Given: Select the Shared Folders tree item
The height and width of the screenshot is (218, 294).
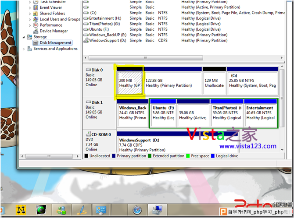Looking at the screenshot, I should coord(52,14).
